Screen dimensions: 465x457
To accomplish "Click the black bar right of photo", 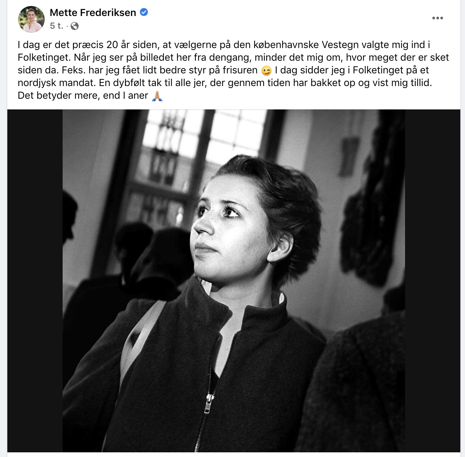I will point(432,281).
